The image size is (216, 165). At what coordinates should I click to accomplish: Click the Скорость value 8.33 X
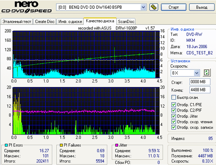pos(208,161)
